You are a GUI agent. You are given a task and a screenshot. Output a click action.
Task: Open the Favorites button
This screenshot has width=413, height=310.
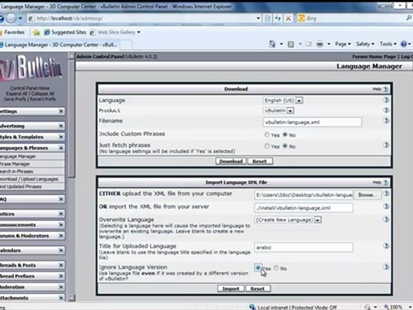click(12, 32)
